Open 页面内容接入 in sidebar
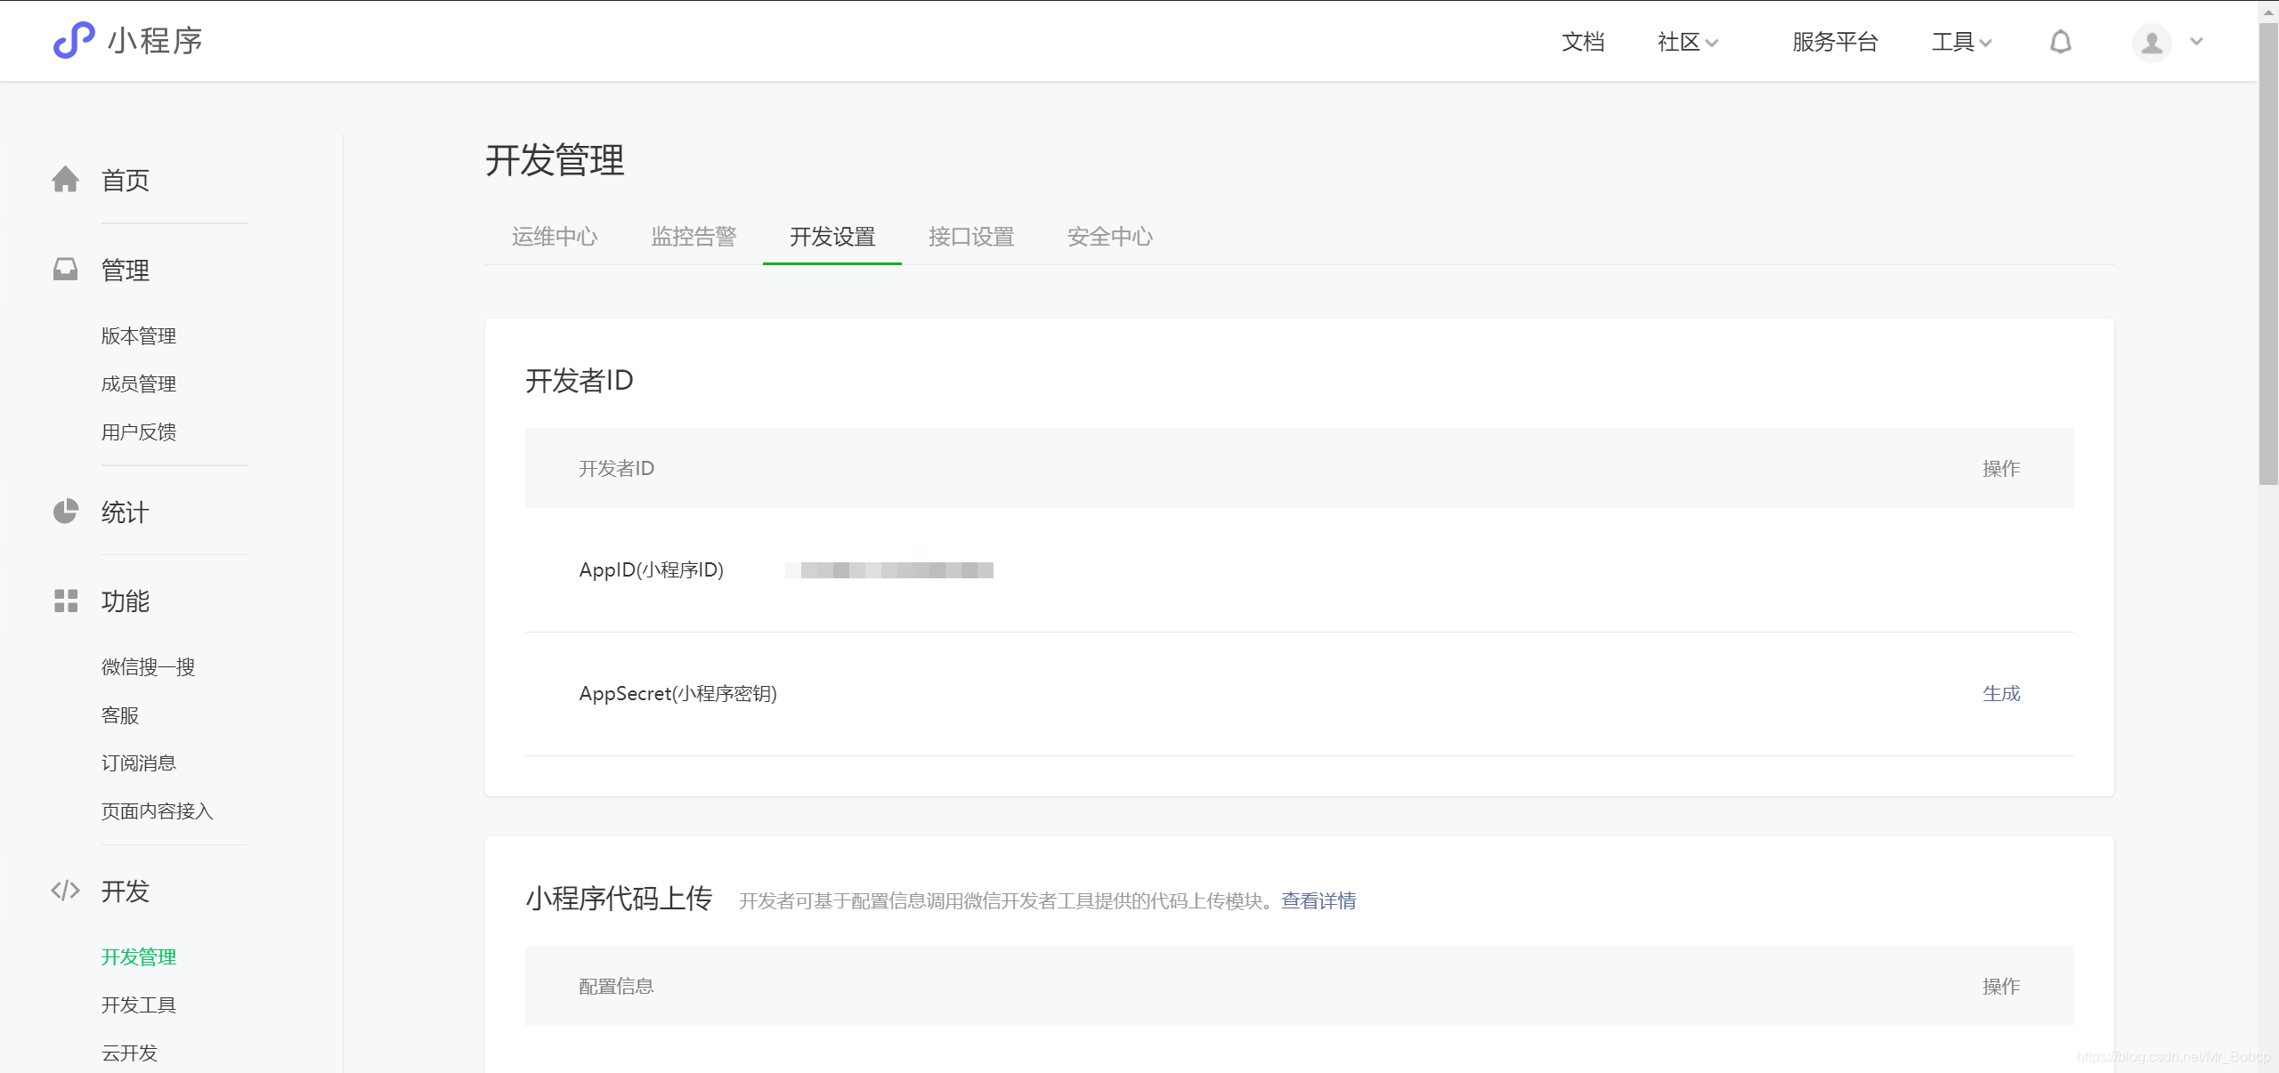2279x1073 pixels. pos(158,811)
